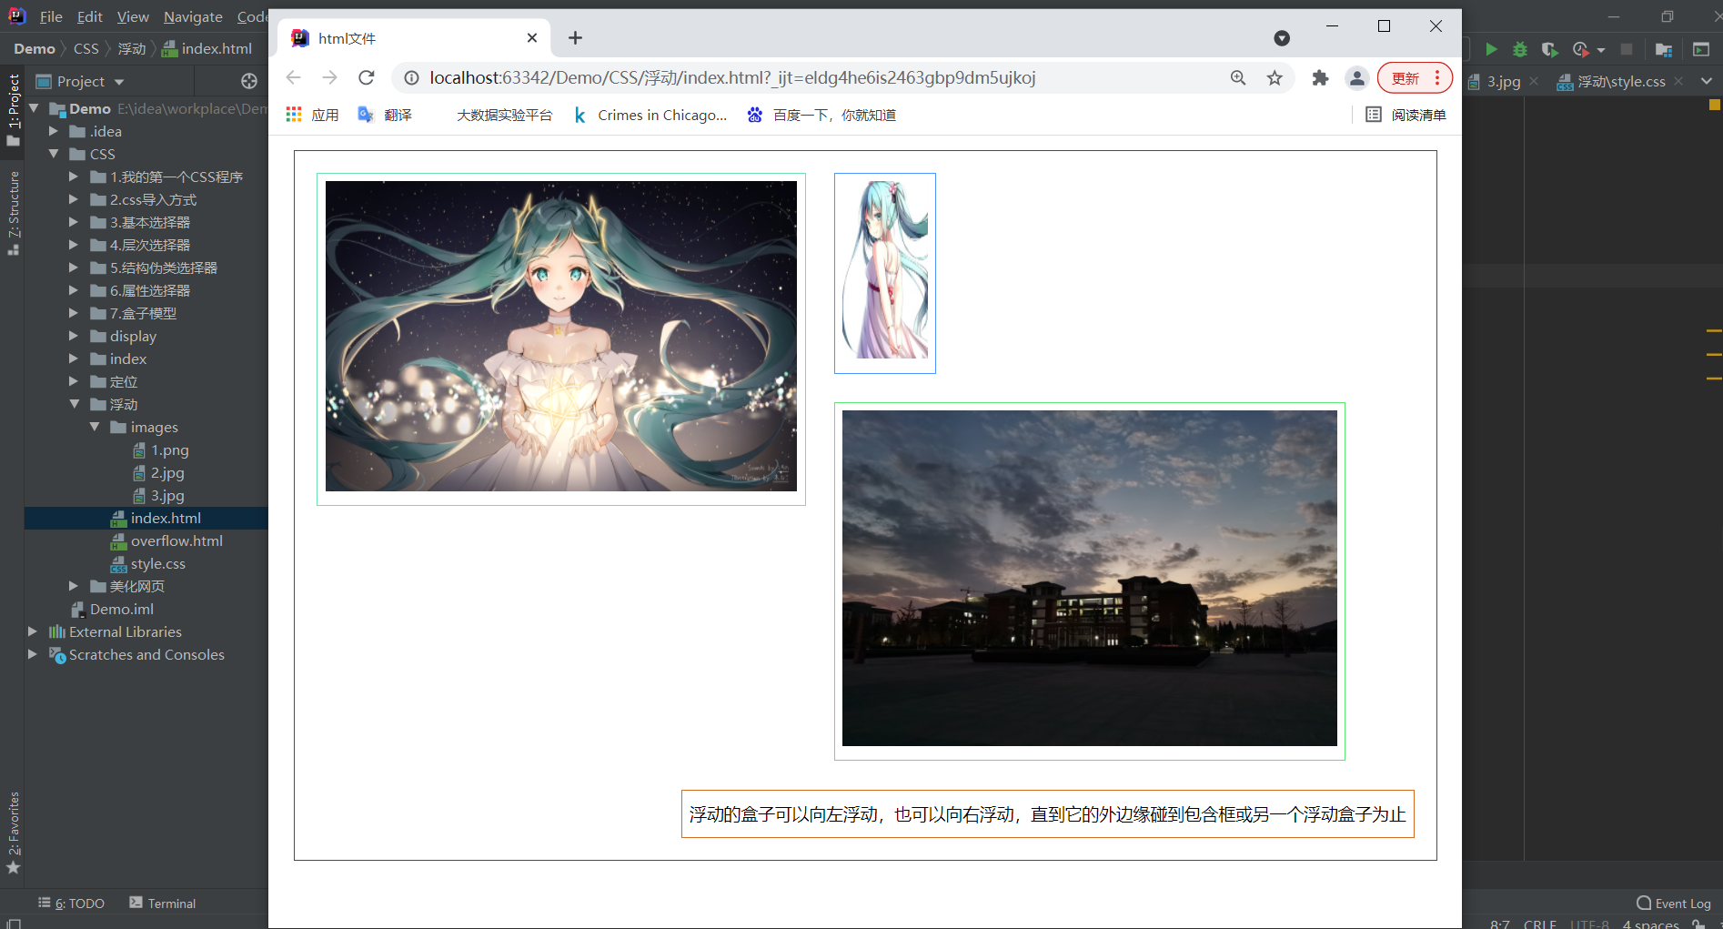Open the tab search dropdown circle in Chrome
This screenshot has width=1723, height=929.
click(1282, 38)
